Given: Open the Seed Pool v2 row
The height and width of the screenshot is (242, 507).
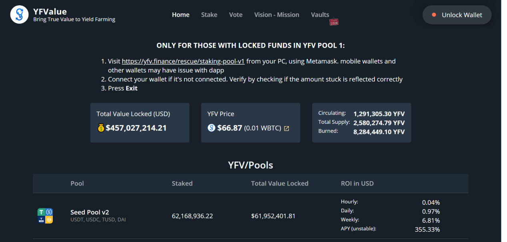Looking at the screenshot, I should click(x=250, y=216).
